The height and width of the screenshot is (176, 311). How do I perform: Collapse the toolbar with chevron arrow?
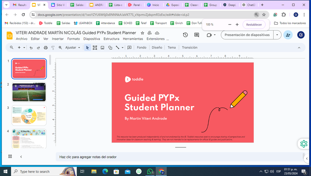(299, 48)
